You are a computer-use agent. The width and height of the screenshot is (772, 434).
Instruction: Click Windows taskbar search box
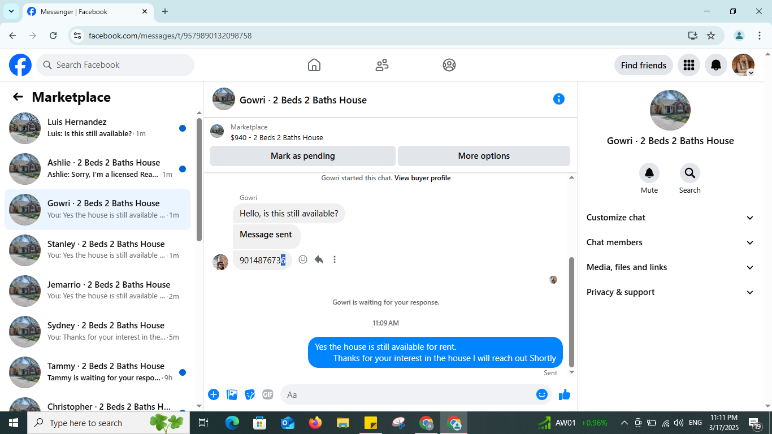[x=107, y=423]
